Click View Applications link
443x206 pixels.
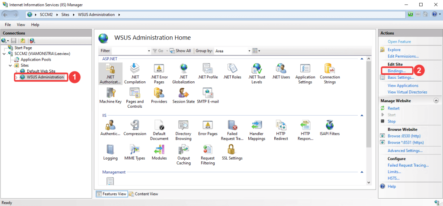coord(403,85)
